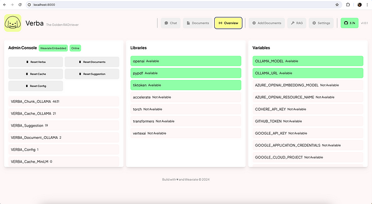Click the GOOGLE_APPLICATION_CREDENTIALS variable row

tap(308, 145)
